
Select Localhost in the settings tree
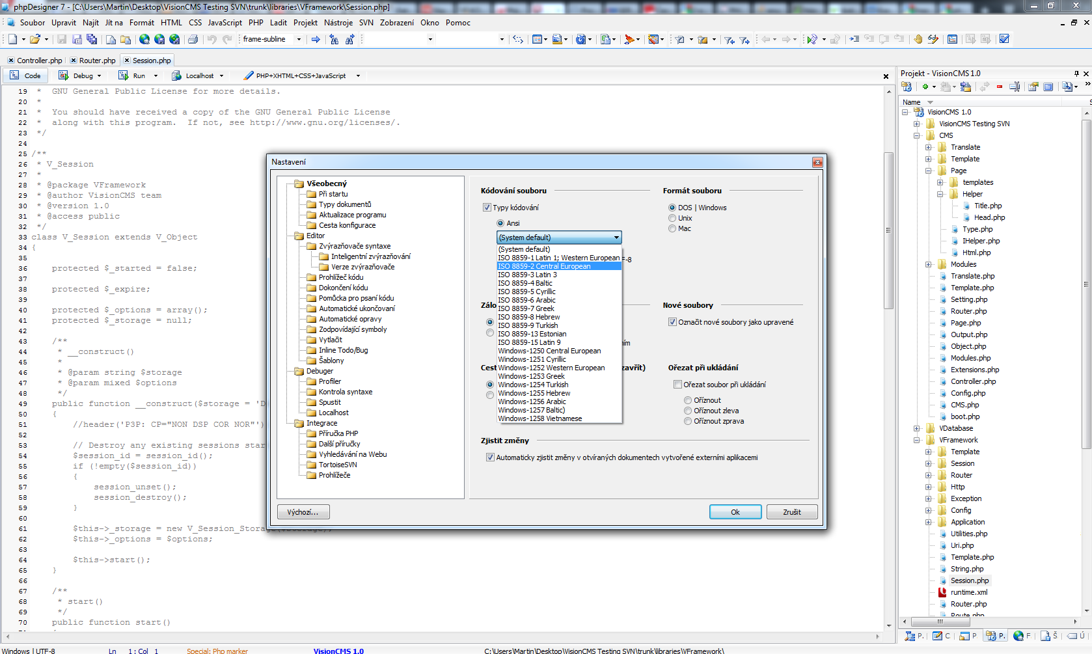pyautogui.click(x=333, y=413)
